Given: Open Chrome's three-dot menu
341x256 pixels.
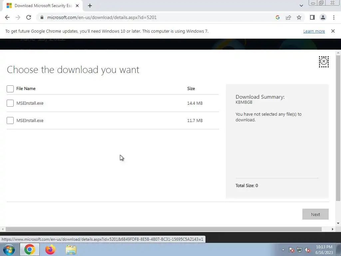Looking at the screenshot, I should (334, 17).
